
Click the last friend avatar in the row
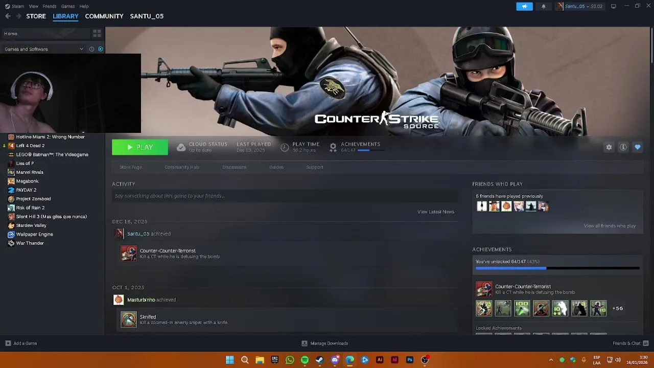pos(543,206)
